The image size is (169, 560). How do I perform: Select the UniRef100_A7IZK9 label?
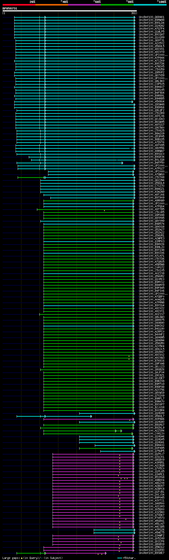click(x=152, y=61)
